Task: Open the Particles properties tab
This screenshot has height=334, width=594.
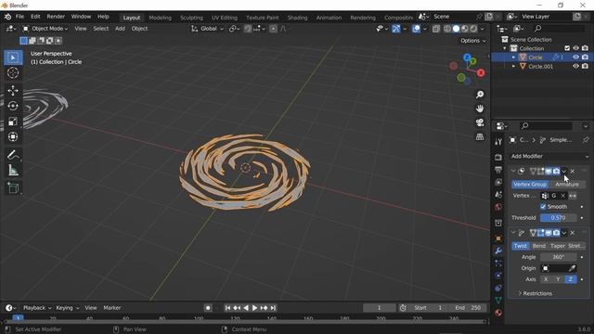Action: tap(498, 263)
